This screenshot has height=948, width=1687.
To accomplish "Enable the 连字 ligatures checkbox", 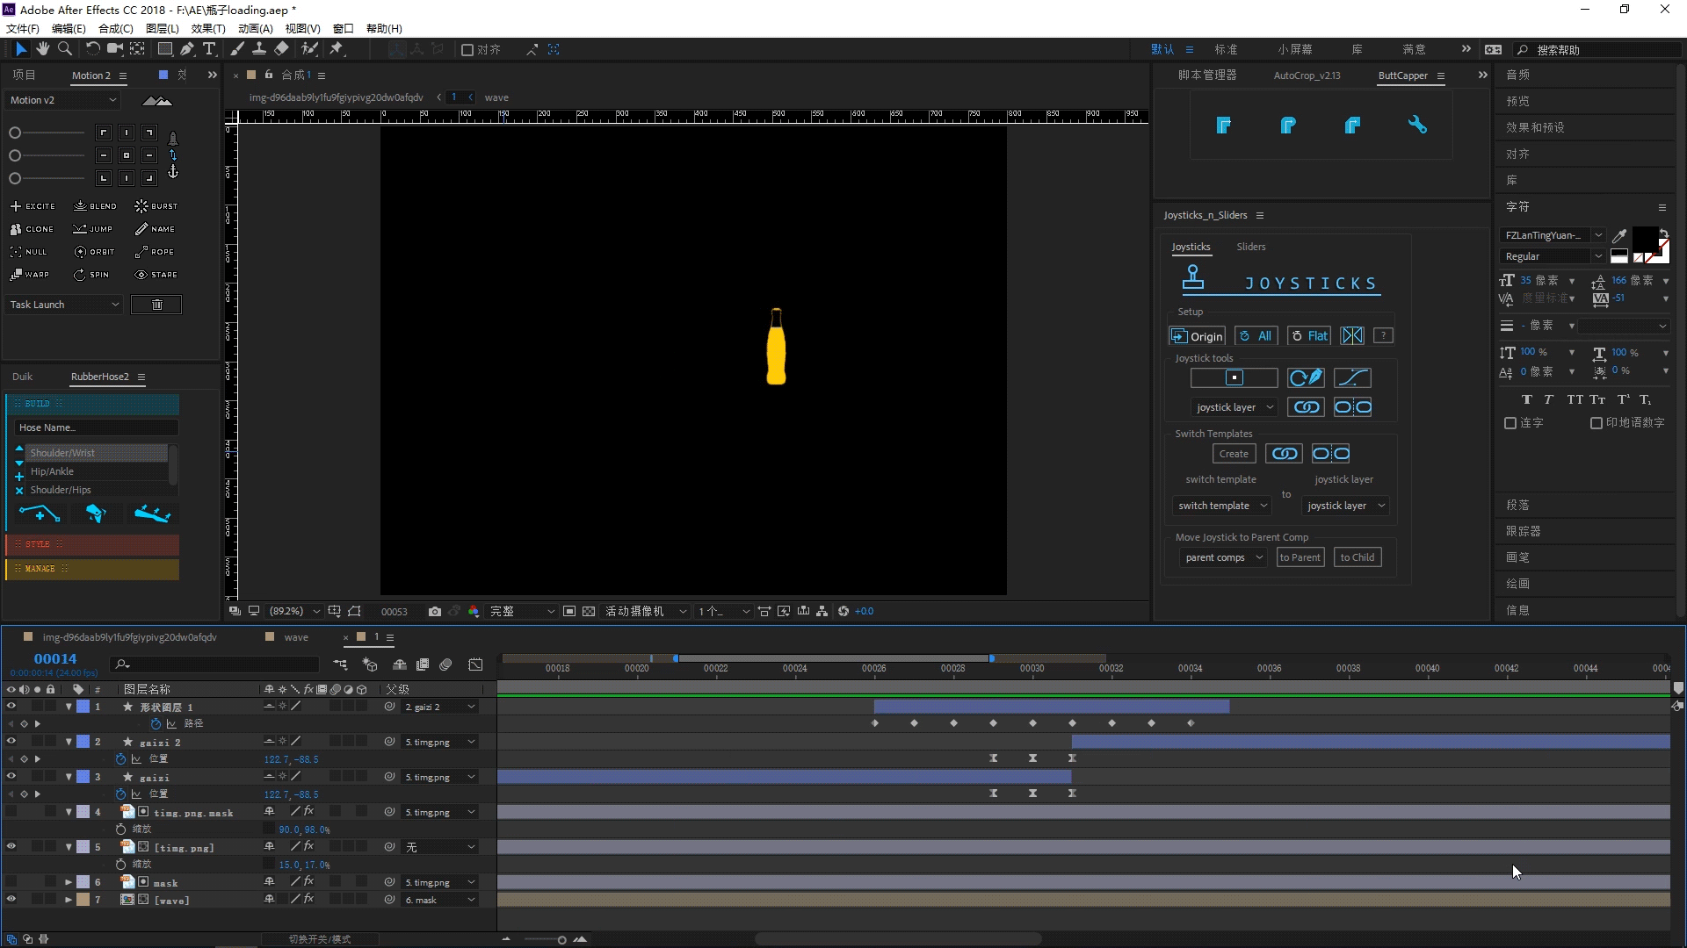I will (x=1510, y=423).
